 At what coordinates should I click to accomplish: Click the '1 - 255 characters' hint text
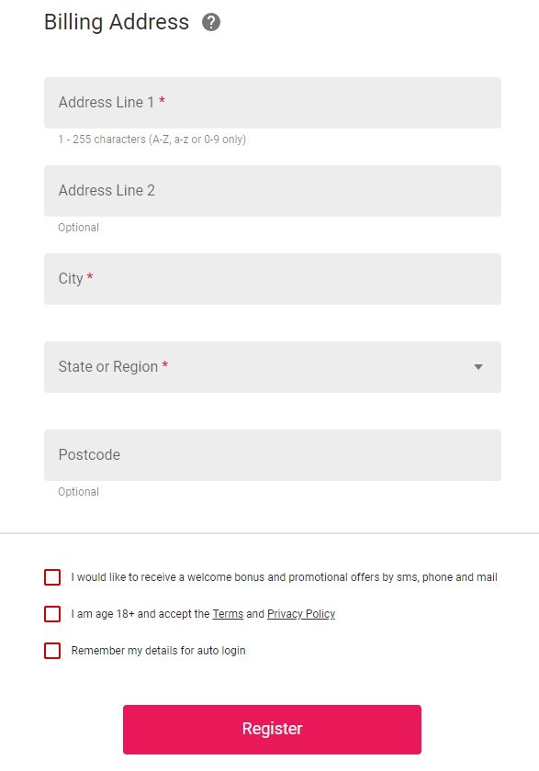pyautogui.click(x=152, y=140)
